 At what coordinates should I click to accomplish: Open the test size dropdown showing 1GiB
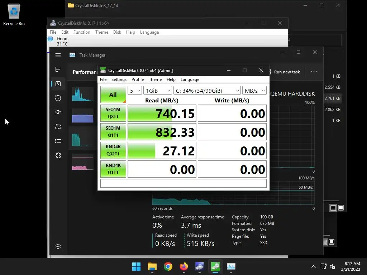click(158, 91)
